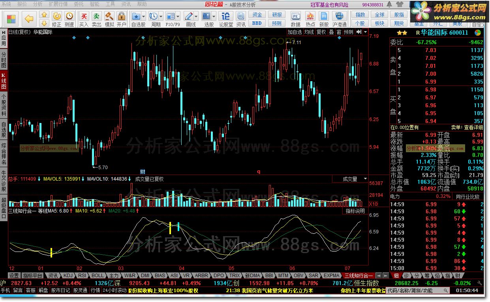Go back with the yellow left arrow
The image size is (490, 302).
(29, 19)
